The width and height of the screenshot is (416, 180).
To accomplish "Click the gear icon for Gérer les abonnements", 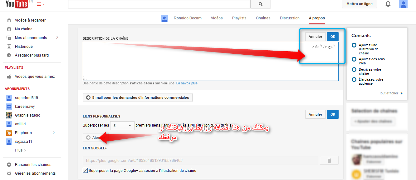I will [x=9, y=173].
